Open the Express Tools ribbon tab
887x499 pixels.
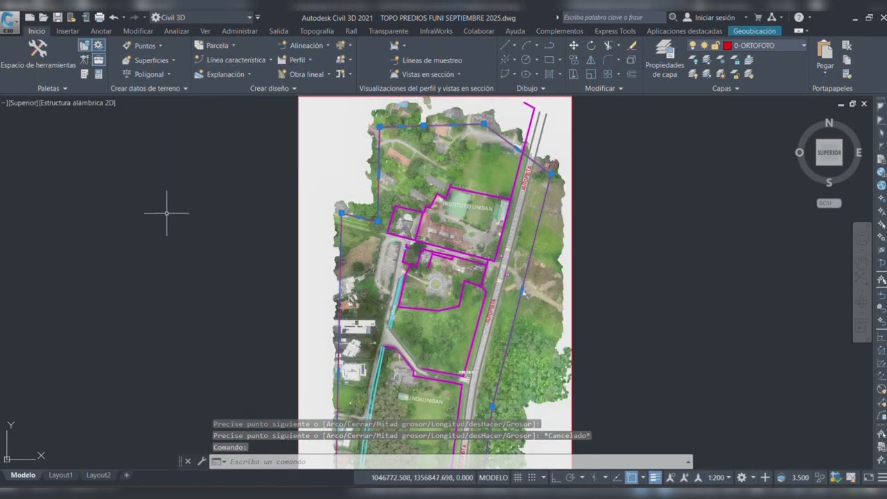tap(615, 31)
